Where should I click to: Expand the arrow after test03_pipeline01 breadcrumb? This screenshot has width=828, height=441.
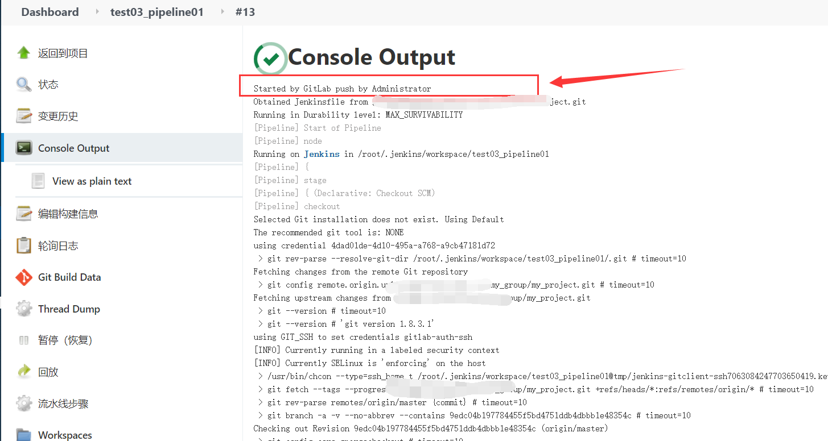(221, 12)
